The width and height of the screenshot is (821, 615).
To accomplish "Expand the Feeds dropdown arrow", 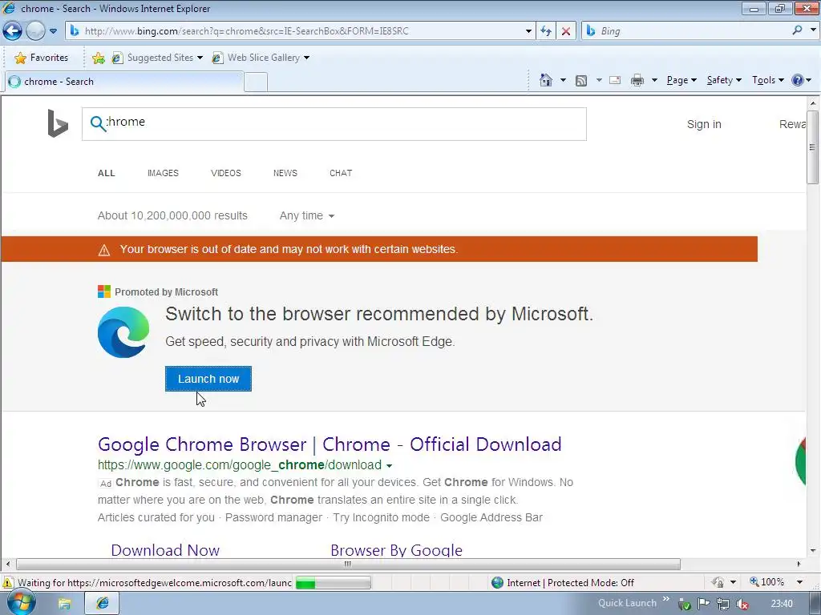I will (598, 80).
